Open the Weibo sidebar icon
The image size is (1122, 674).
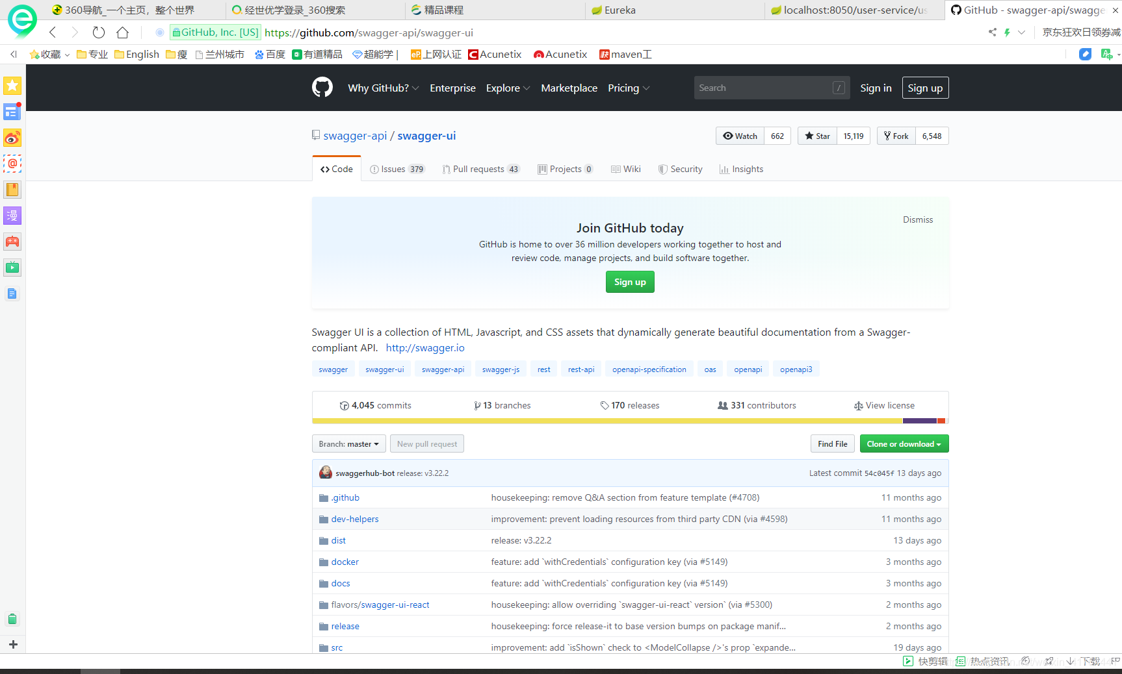click(12, 138)
